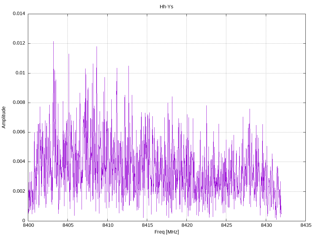Click the 0.01 y-axis tick label
The width and height of the screenshot is (314, 236).
(21, 73)
